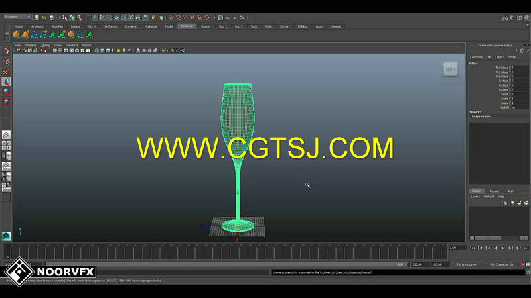Switch to the Render shelf tab

click(206, 26)
